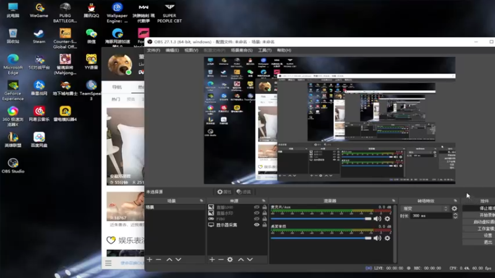Click the 退出 button
The width and height of the screenshot is (495, 278).
click(x=479, y=242)
